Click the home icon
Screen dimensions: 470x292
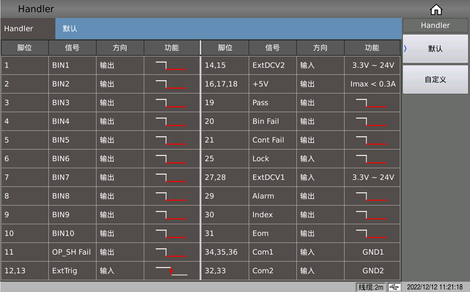click(x=436, y=10)
